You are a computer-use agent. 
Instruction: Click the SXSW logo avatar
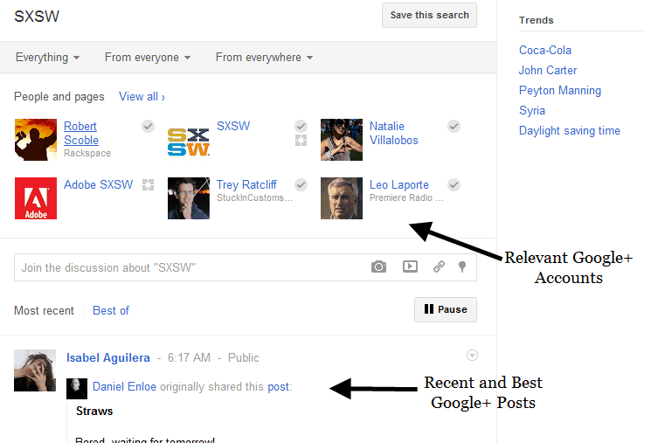188,140
